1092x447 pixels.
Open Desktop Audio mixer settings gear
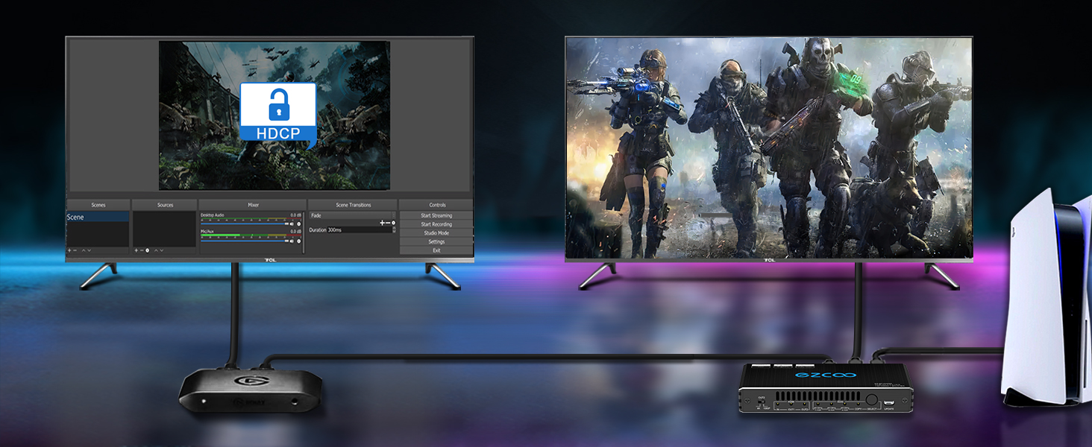click(300, 223)
